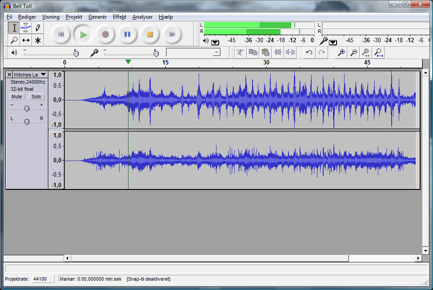This screenshot has height=290, width=433.
Task: Click the red Record button
Action: tap(105, 34)
